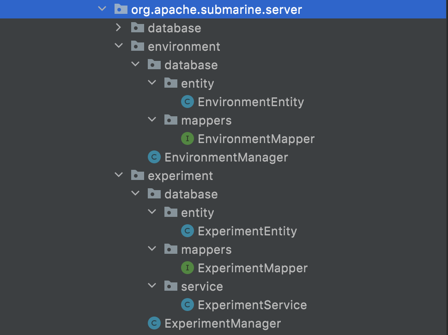The height and width of the screenshot is (335, 448).
Task: Collapse the service package chevron
Action: 152,286
